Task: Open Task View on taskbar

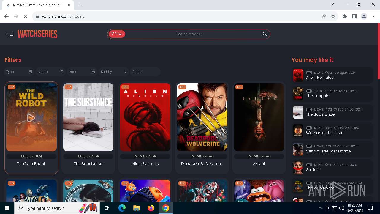Action: (x=107, y=208)
